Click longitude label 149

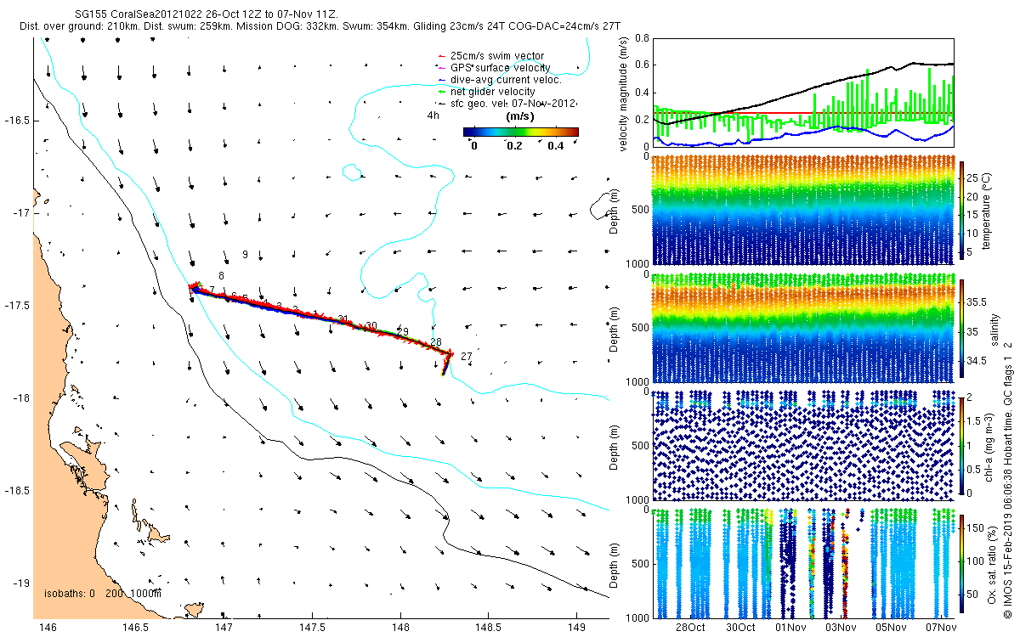(576, 628)
